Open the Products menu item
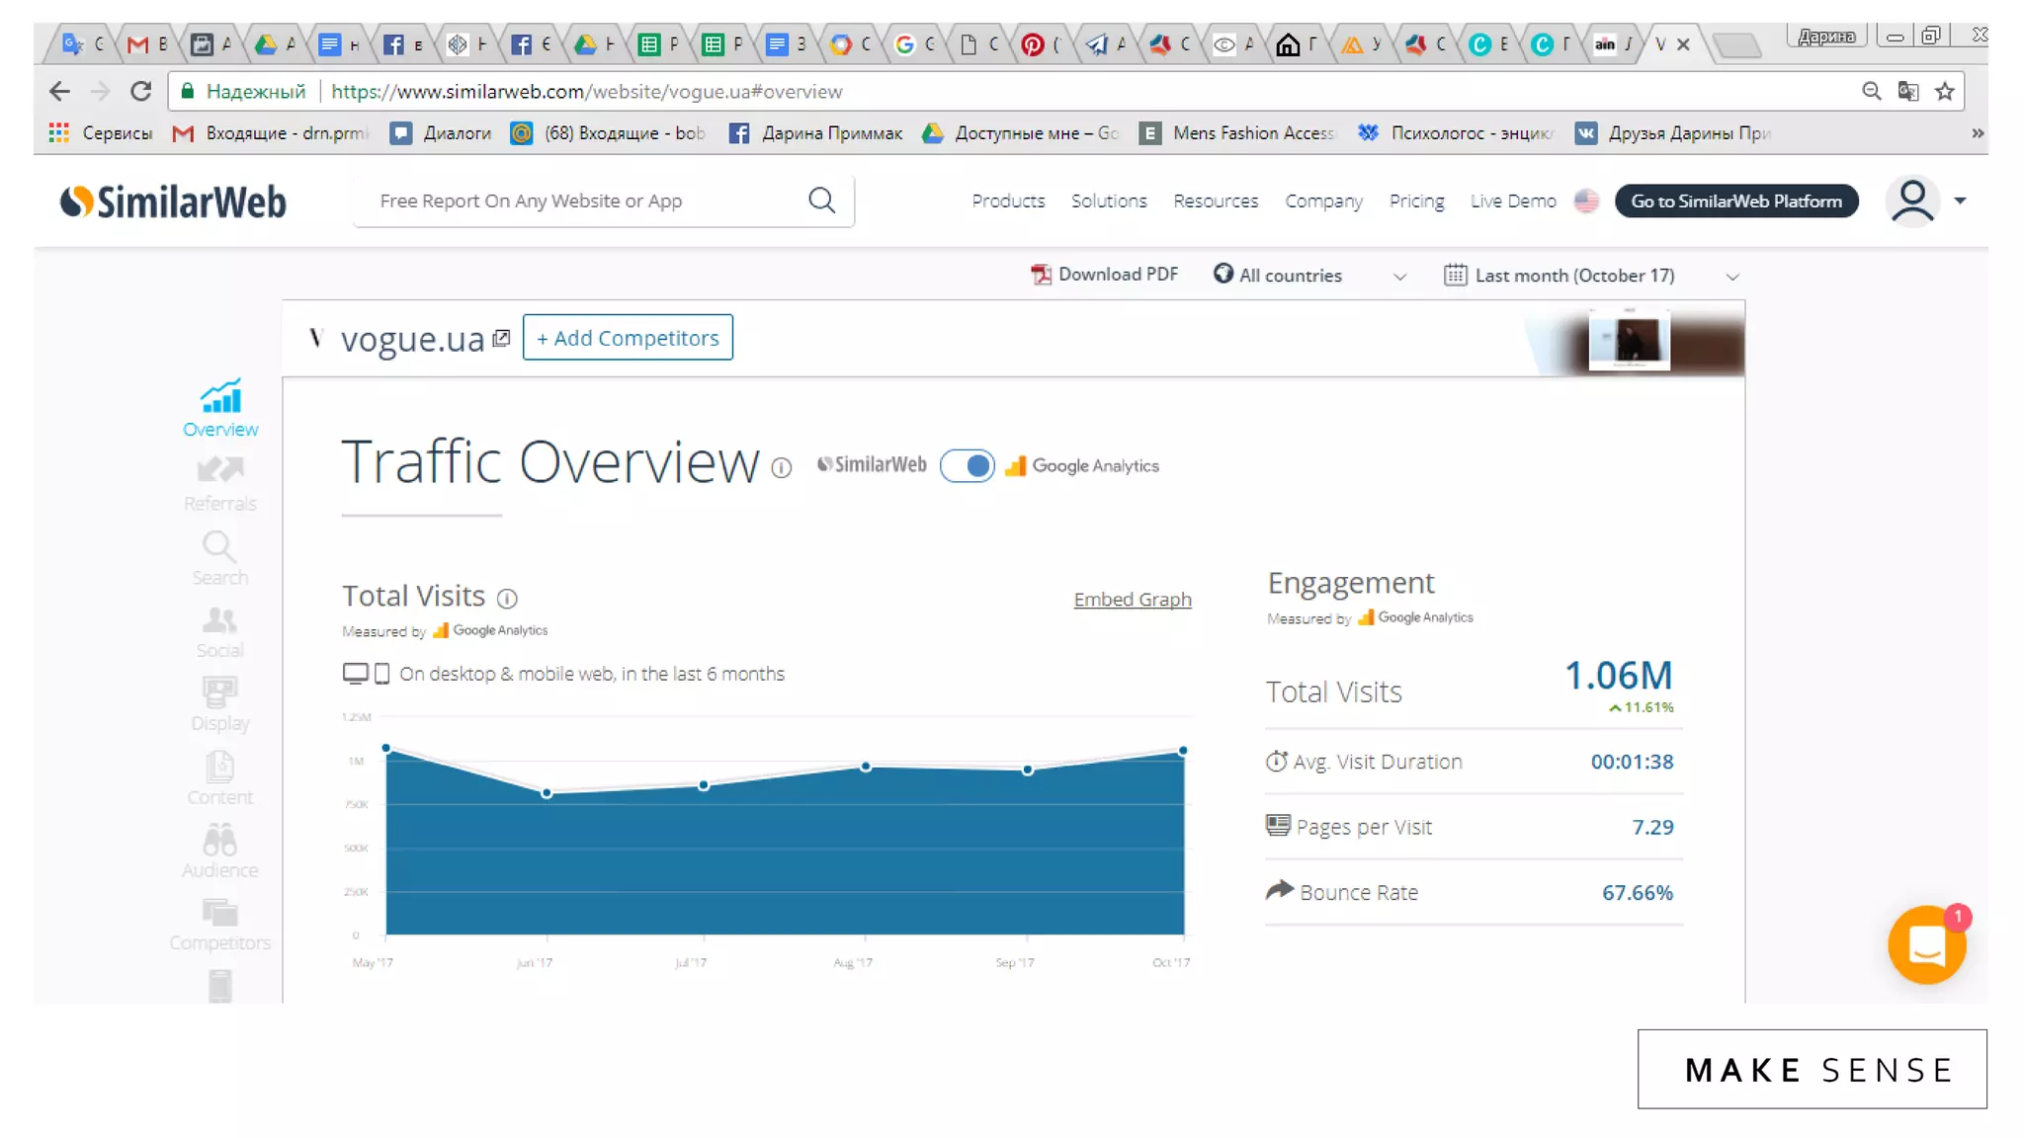The width and height of the screenshot is (2024, 1138). click(x=1007, y=201)
